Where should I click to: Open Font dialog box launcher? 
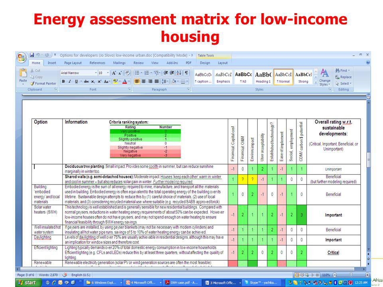point(129,90)
